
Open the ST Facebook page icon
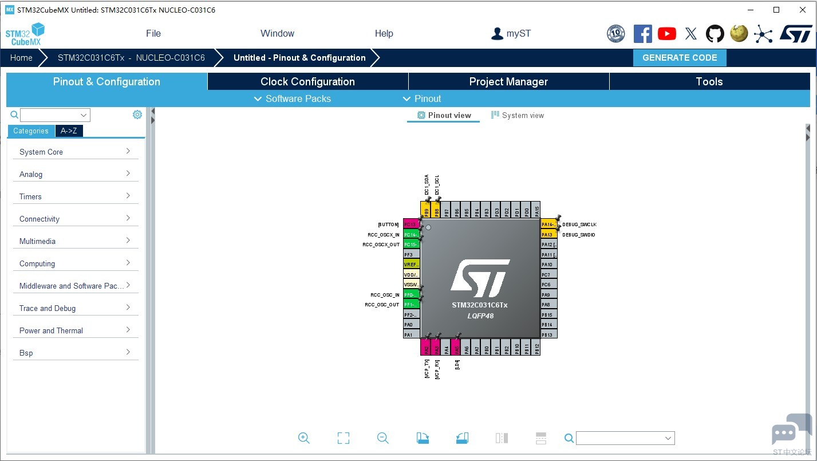pyautogui.click(x=642, y=34)
